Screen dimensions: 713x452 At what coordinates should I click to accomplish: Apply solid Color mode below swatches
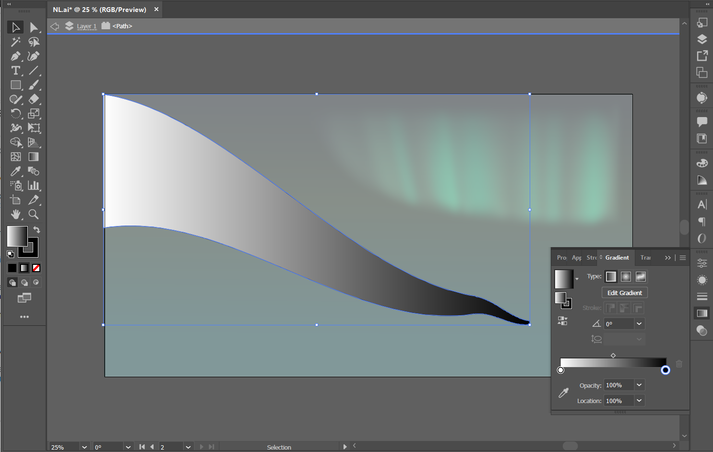[12, 268]
